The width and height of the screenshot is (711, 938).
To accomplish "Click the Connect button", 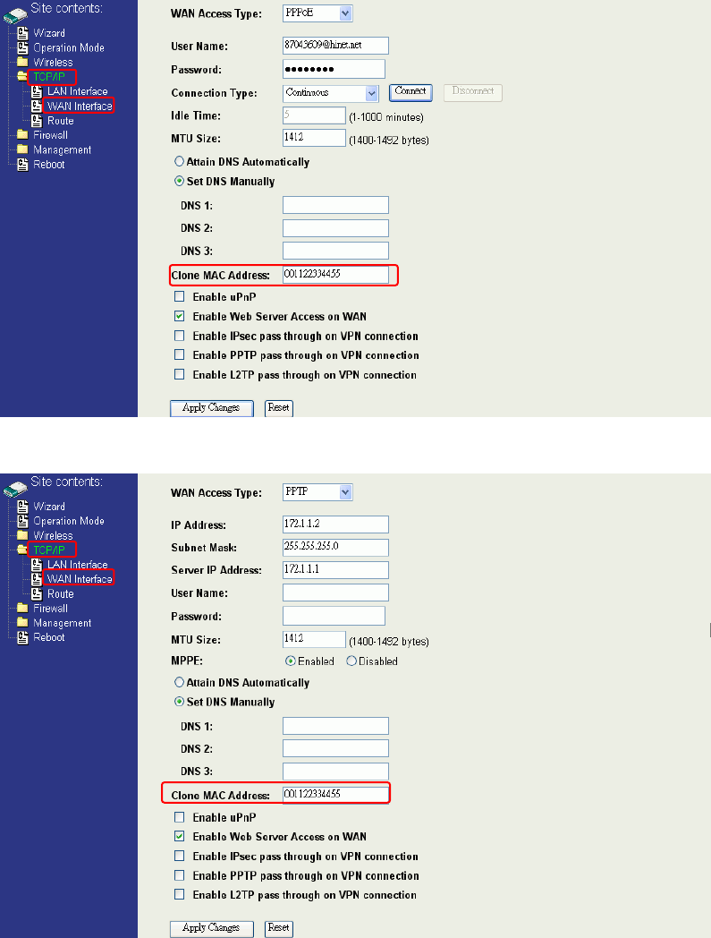I will coord(411,92).
